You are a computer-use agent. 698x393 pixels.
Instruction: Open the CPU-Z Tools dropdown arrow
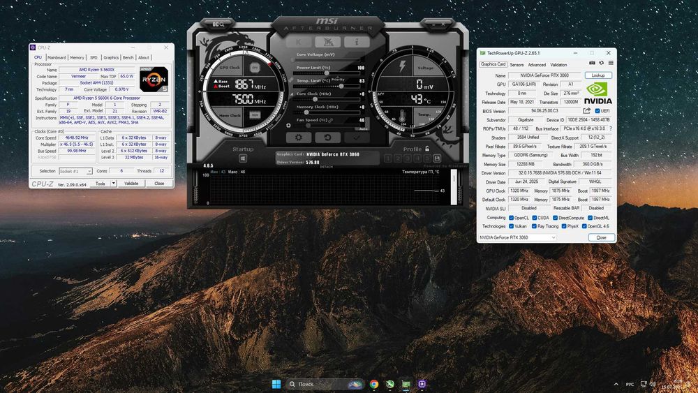112,184
